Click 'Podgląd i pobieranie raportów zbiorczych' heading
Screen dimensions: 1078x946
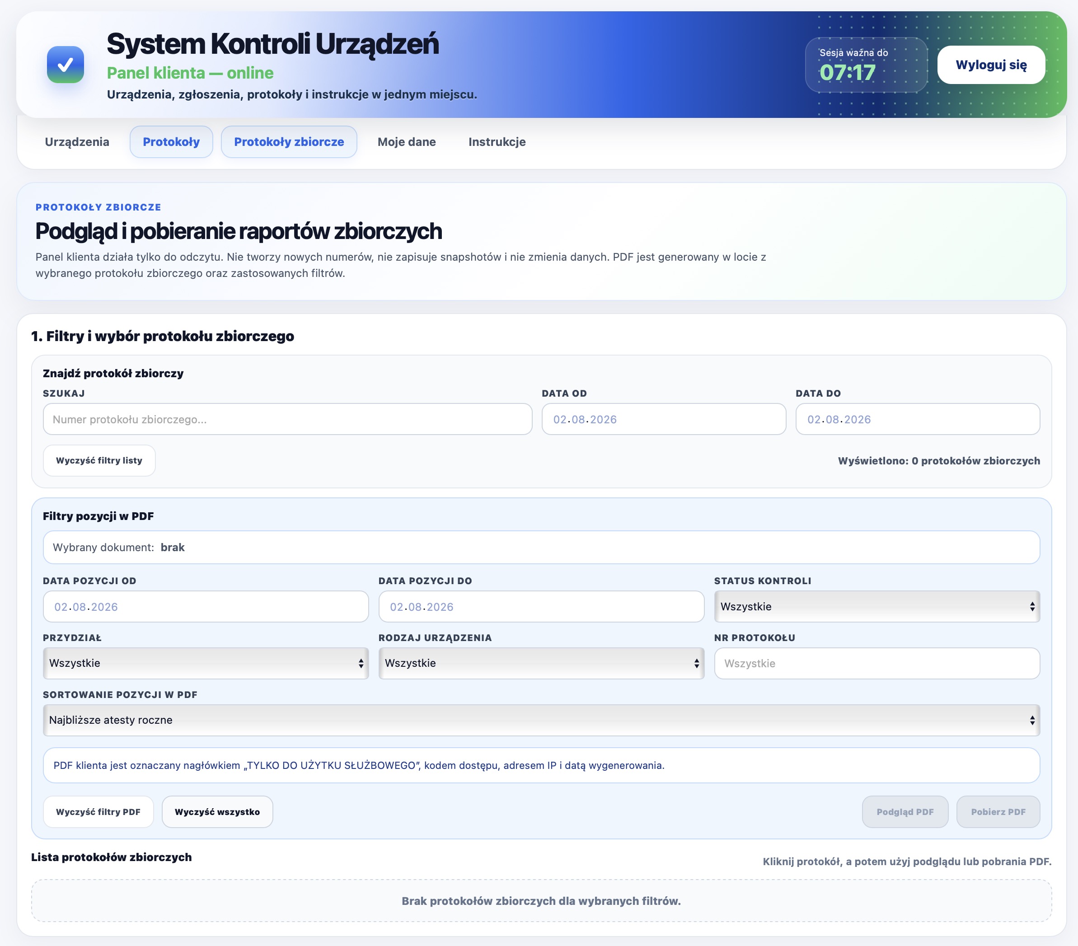(x=239, y=231)
